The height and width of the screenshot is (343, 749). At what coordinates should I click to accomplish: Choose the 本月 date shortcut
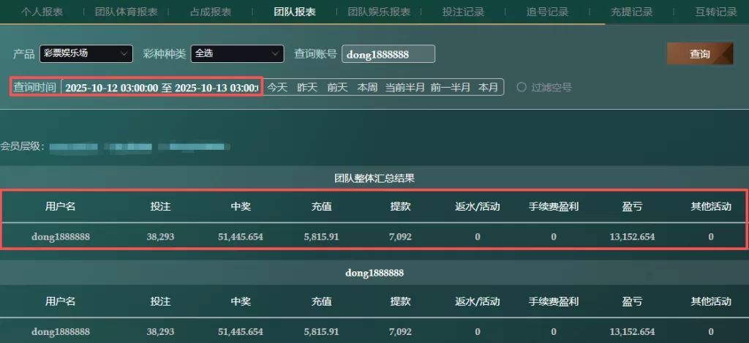488,87
